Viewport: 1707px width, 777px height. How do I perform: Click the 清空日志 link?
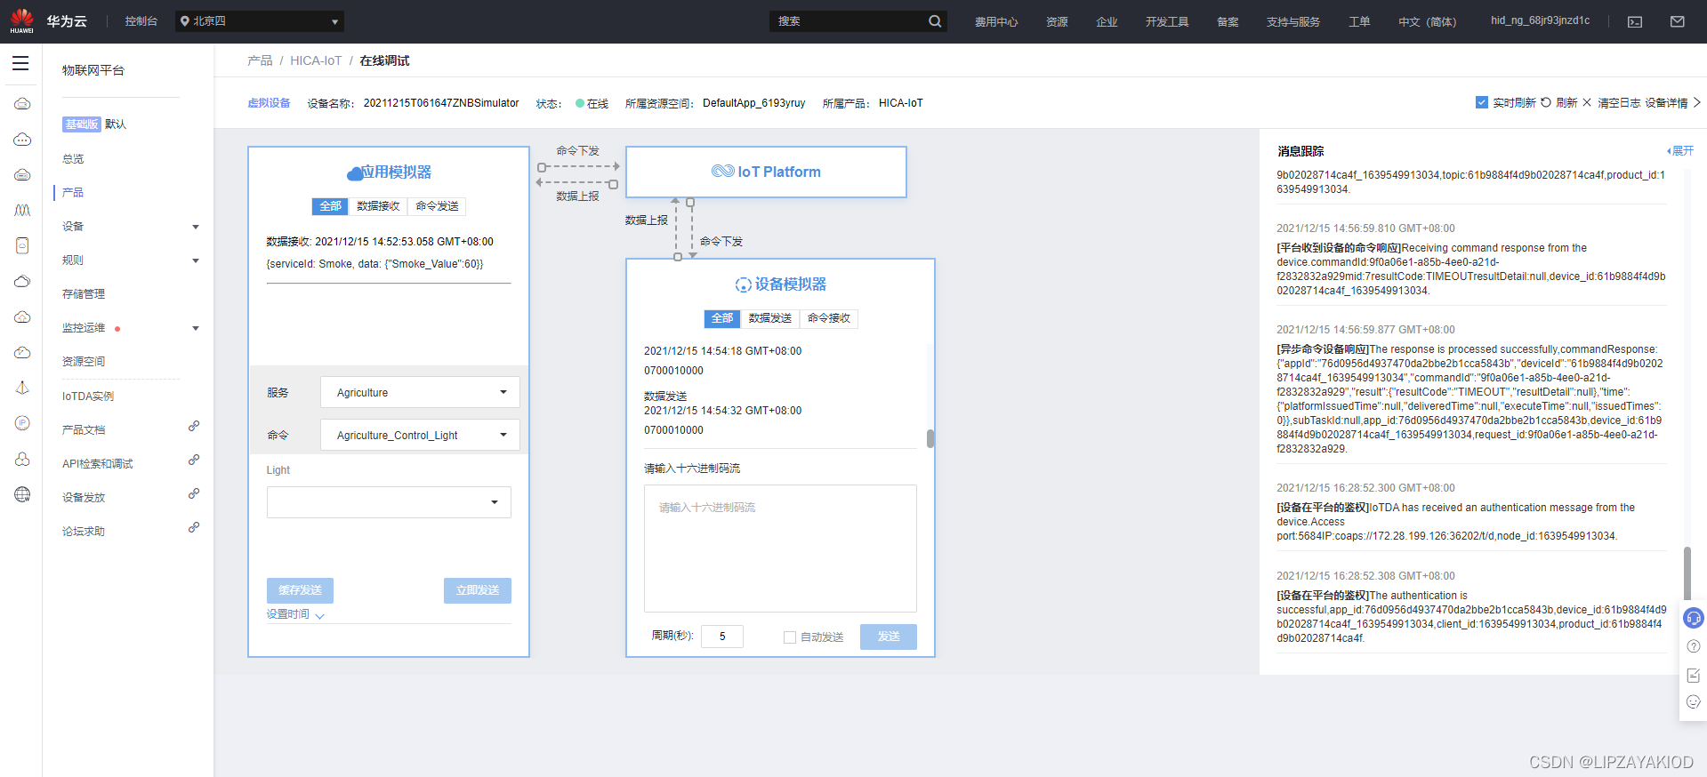[1619, 102]
